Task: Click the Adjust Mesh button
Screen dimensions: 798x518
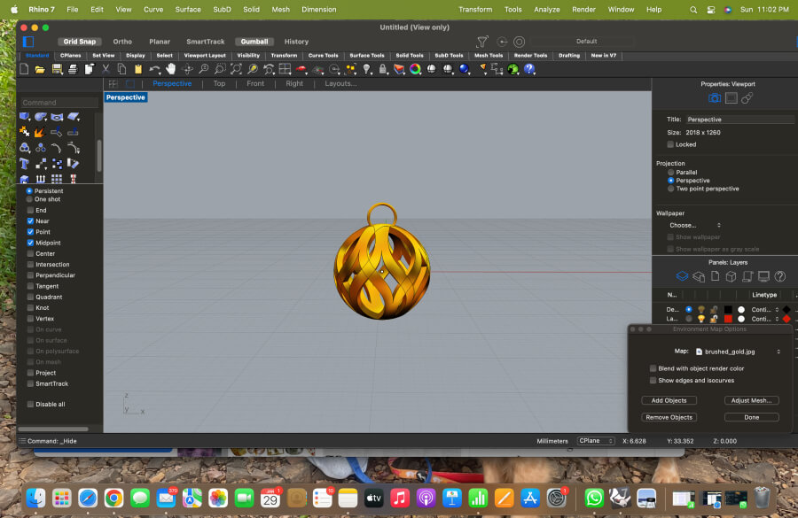Action: point(752,400)
